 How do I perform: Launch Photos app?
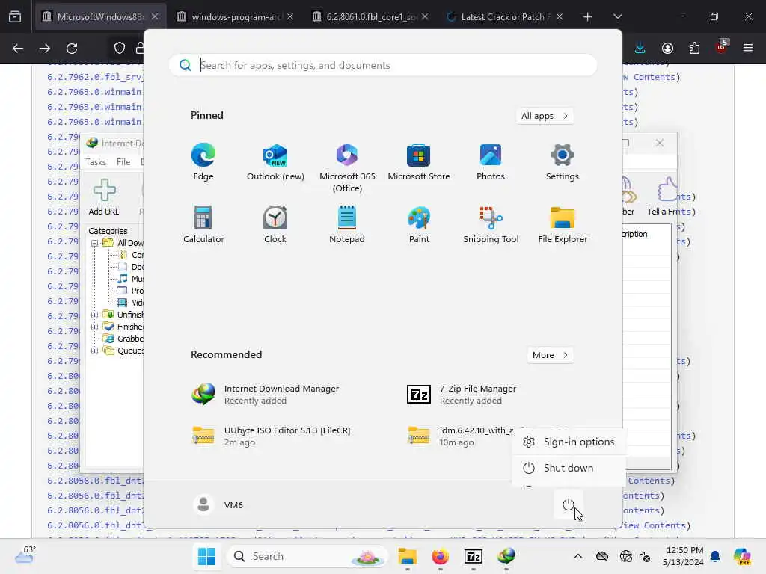pyautogui.click(x=491, y=162)
